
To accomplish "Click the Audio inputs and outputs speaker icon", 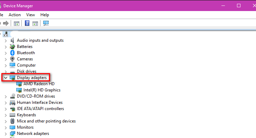I will [x=12, y=40].
